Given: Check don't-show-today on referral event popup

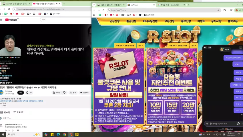Looking at the screenshot, I should [178, 46].
